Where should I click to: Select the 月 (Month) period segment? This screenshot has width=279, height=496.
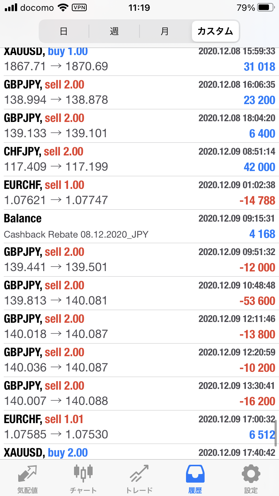point(165,31)
